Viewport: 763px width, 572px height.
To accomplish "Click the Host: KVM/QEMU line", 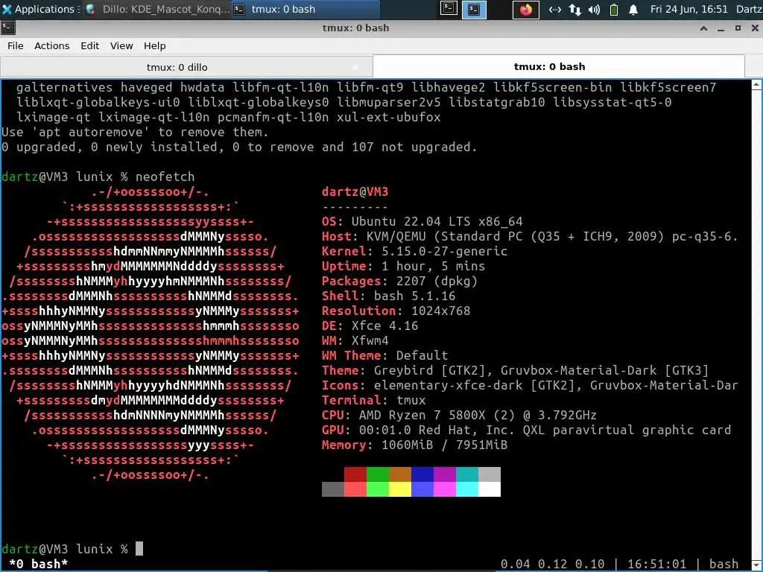I will (x=530, y=236).
